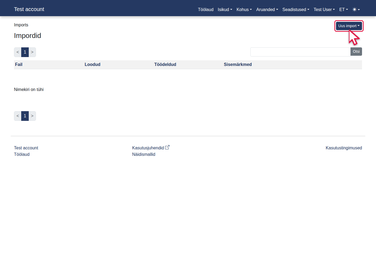Open the footer Test account link
The image size is (376, 253).
pyautogui.click(x=26, y=148)
